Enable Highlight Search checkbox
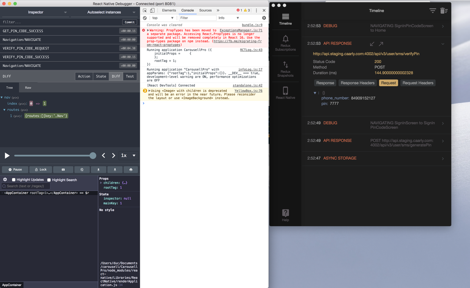The image size is (470, 288). [49, 180]
